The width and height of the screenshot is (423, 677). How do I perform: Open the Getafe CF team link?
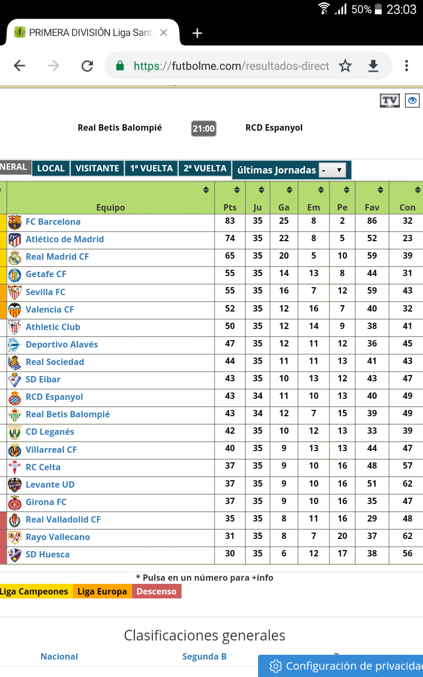(46, 274)
